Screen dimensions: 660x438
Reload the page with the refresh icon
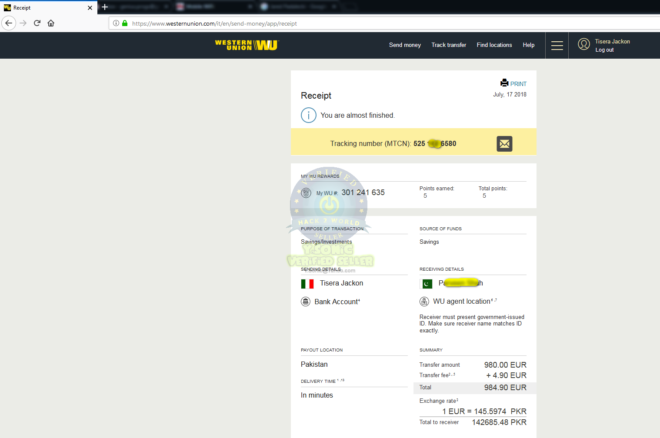(x=37, y=23)
